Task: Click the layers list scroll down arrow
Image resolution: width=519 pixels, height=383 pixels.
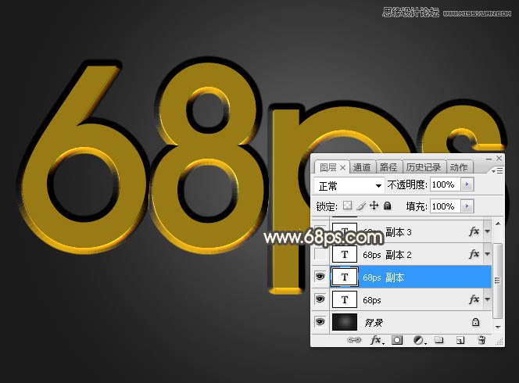Action: [498, 327]
